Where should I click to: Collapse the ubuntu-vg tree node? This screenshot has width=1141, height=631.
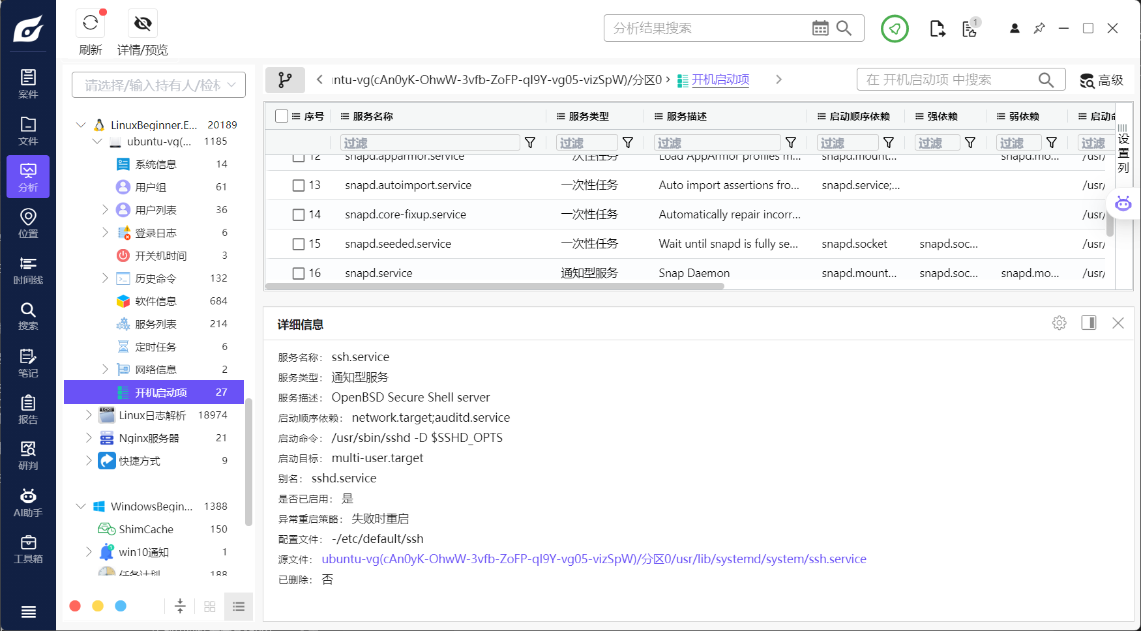coord(97,141)
